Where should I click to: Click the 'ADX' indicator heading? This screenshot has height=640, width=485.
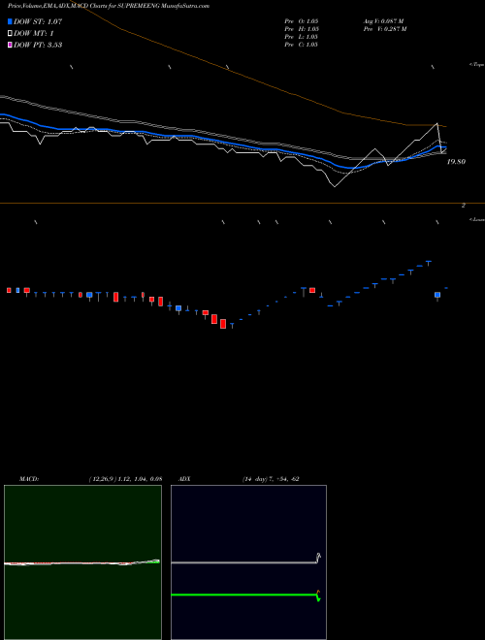184,479
